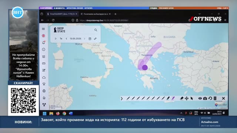Switch to the second browser tab
The height and width of the screenshot is (133, 237).
pyautogui.click(x=96, y=14)
